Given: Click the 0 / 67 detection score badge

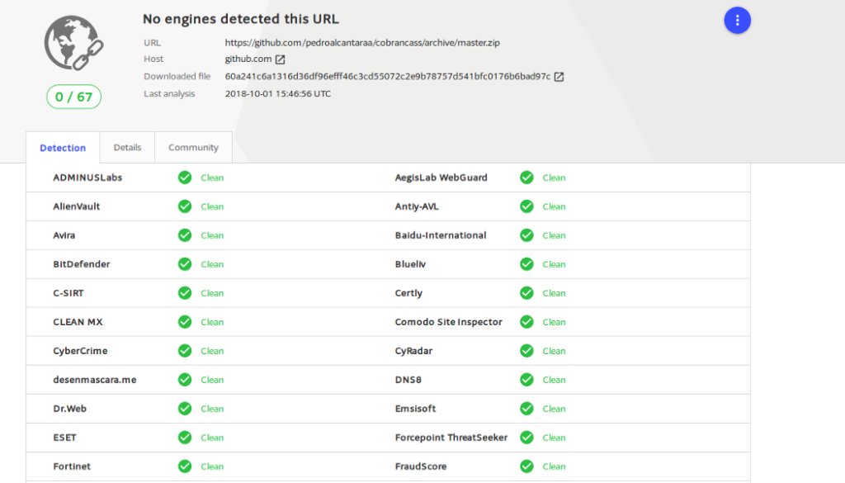Looking at the screenshot, I should pyautogui.click(x=73, y=97).
